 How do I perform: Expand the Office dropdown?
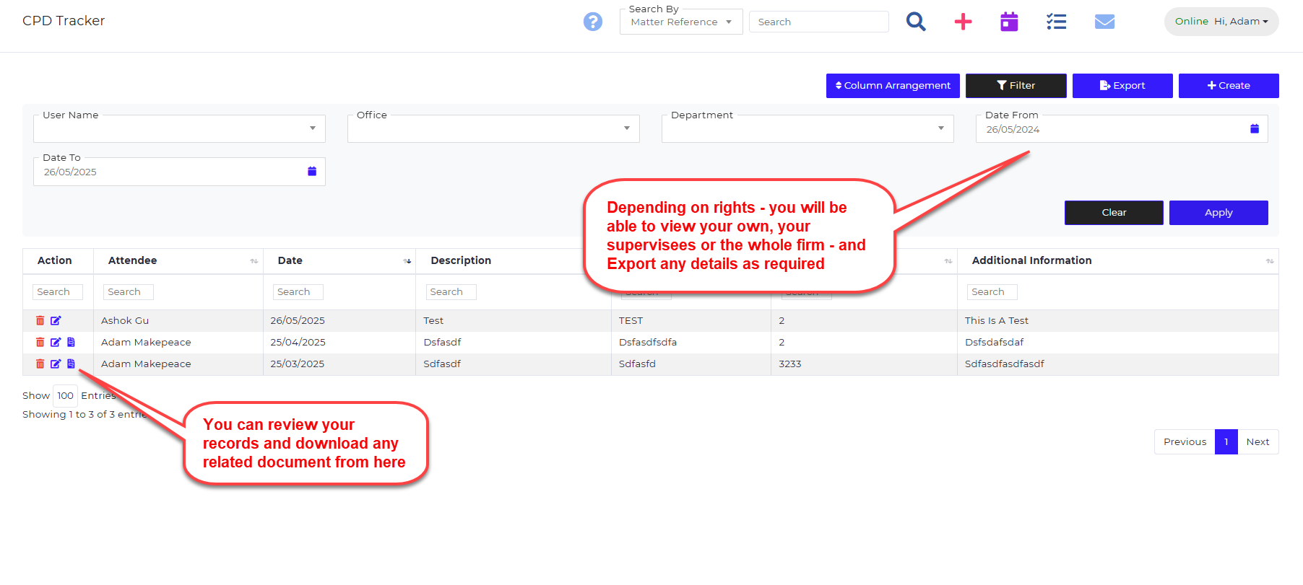[x=493, y=128]
